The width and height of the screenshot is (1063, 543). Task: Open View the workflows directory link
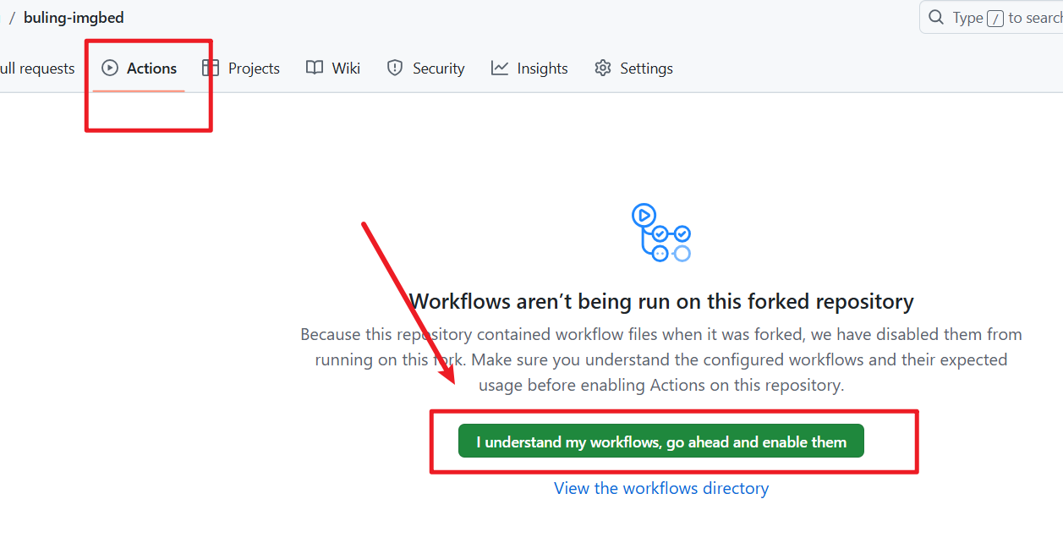coord(661,488)
